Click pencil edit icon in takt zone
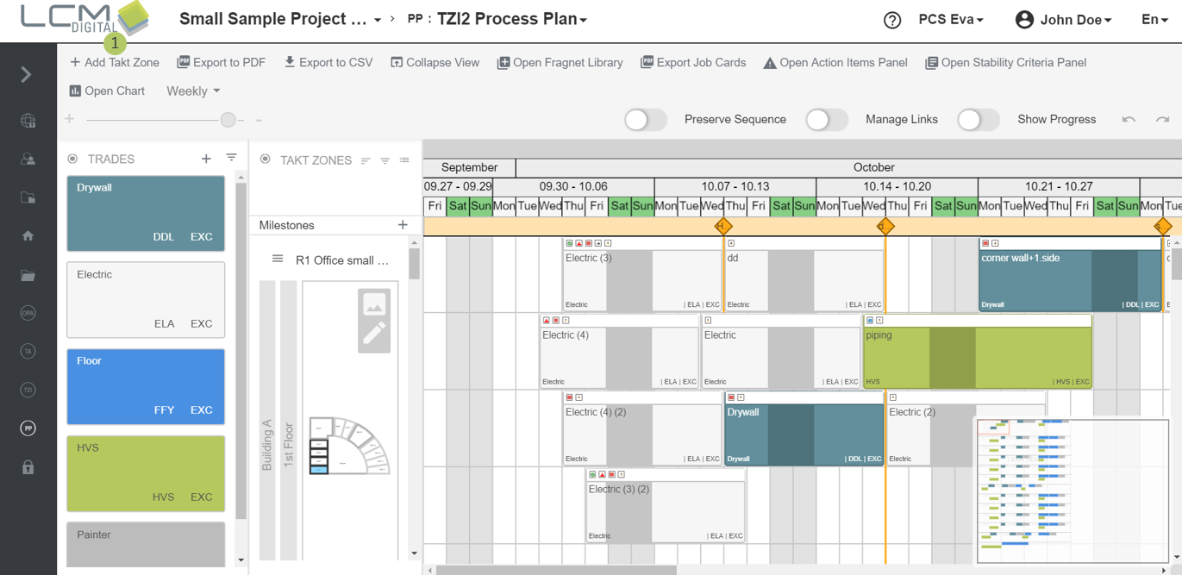Image resolution: width=1182 pixels, height=575 pixels. 374,334
